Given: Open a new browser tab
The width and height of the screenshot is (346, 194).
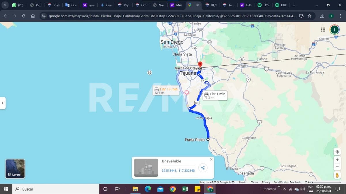Looking at the screenshot, I should [x=294, y=5].
